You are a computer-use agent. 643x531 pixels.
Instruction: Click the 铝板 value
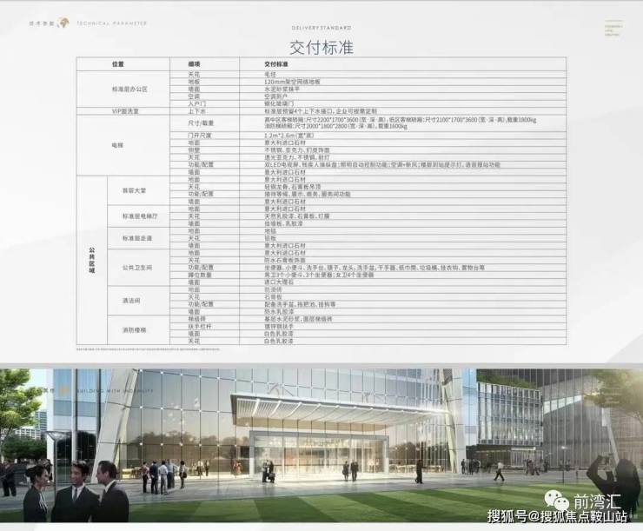(270, 238)
